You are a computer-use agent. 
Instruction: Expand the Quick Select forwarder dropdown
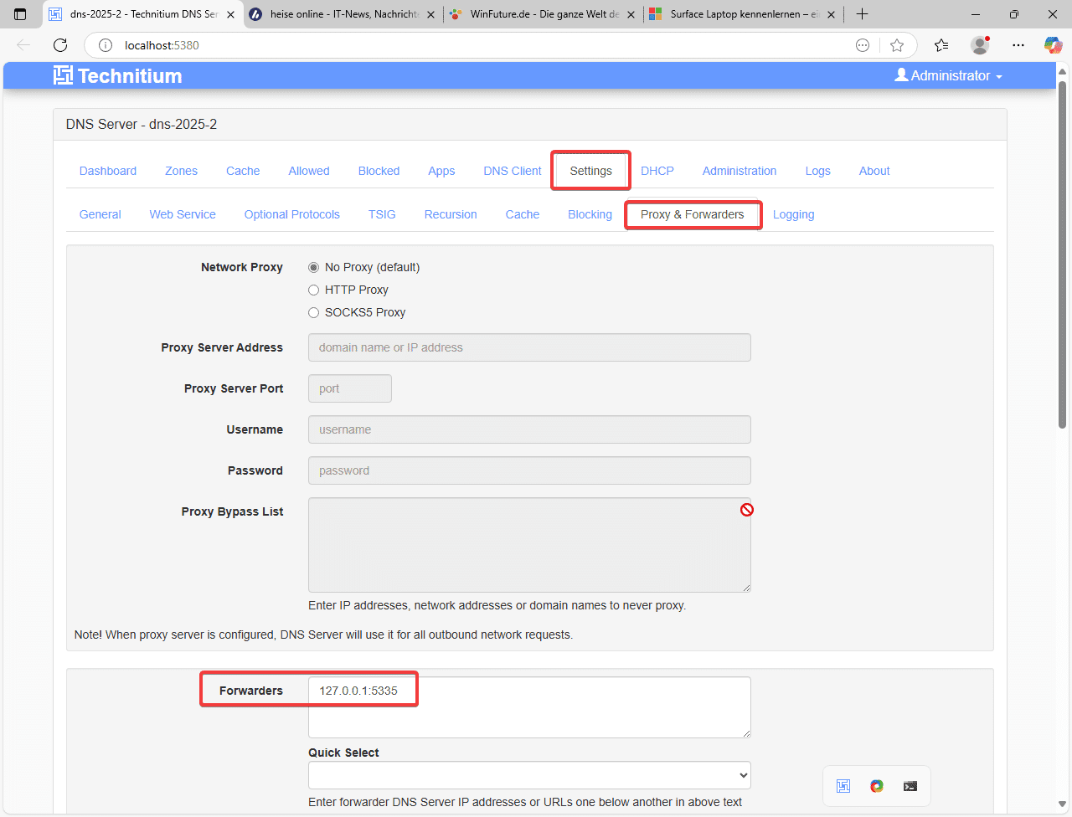coord(529,775)
